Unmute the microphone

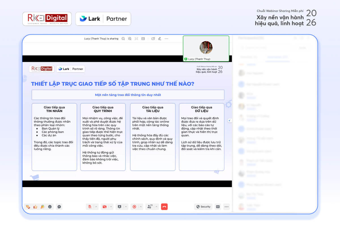click(x=89, y=207)
